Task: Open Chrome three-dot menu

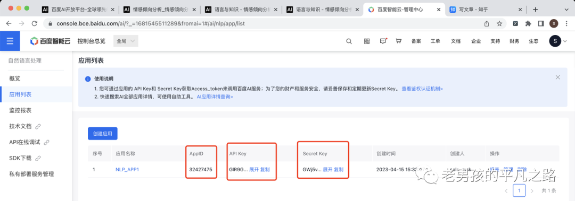Action: point(566,24)
